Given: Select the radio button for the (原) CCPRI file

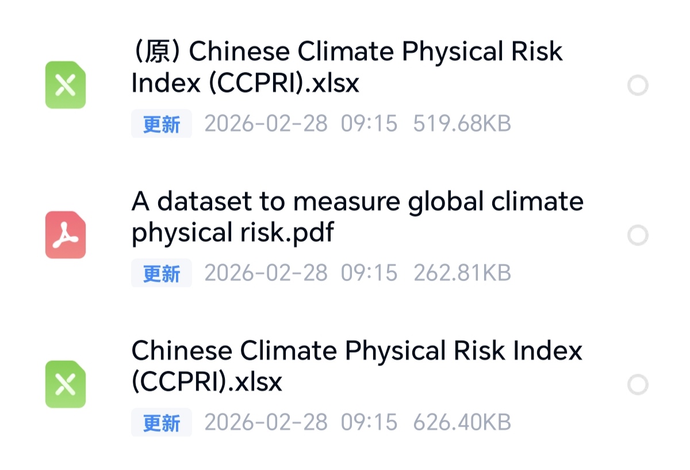Looking at the screenshot, I should click(x=638, y=86).
